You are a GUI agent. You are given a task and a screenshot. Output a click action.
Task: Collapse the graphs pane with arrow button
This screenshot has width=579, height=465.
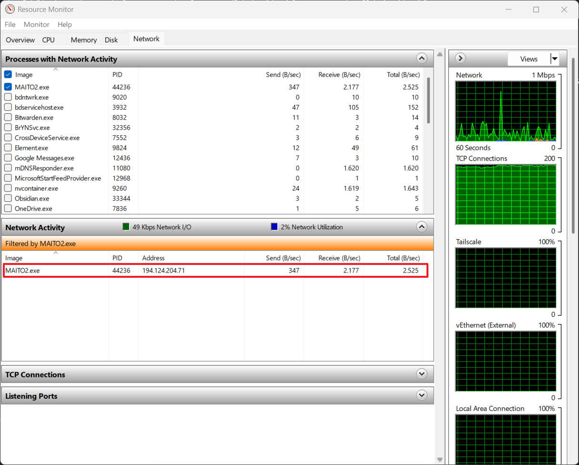pos(460,59)
